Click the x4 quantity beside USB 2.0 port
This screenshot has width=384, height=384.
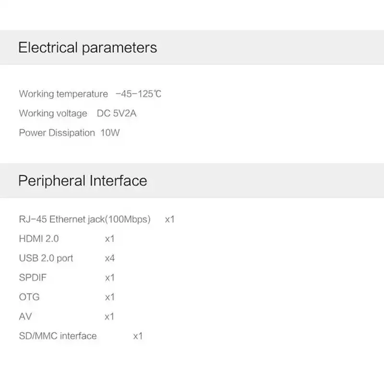(110, 258)
